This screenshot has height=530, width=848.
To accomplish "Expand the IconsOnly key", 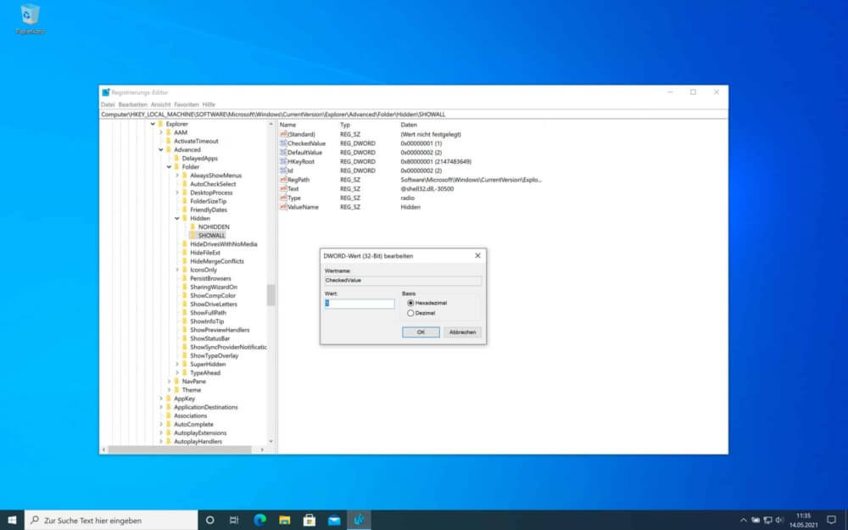I will coord(177,270).
